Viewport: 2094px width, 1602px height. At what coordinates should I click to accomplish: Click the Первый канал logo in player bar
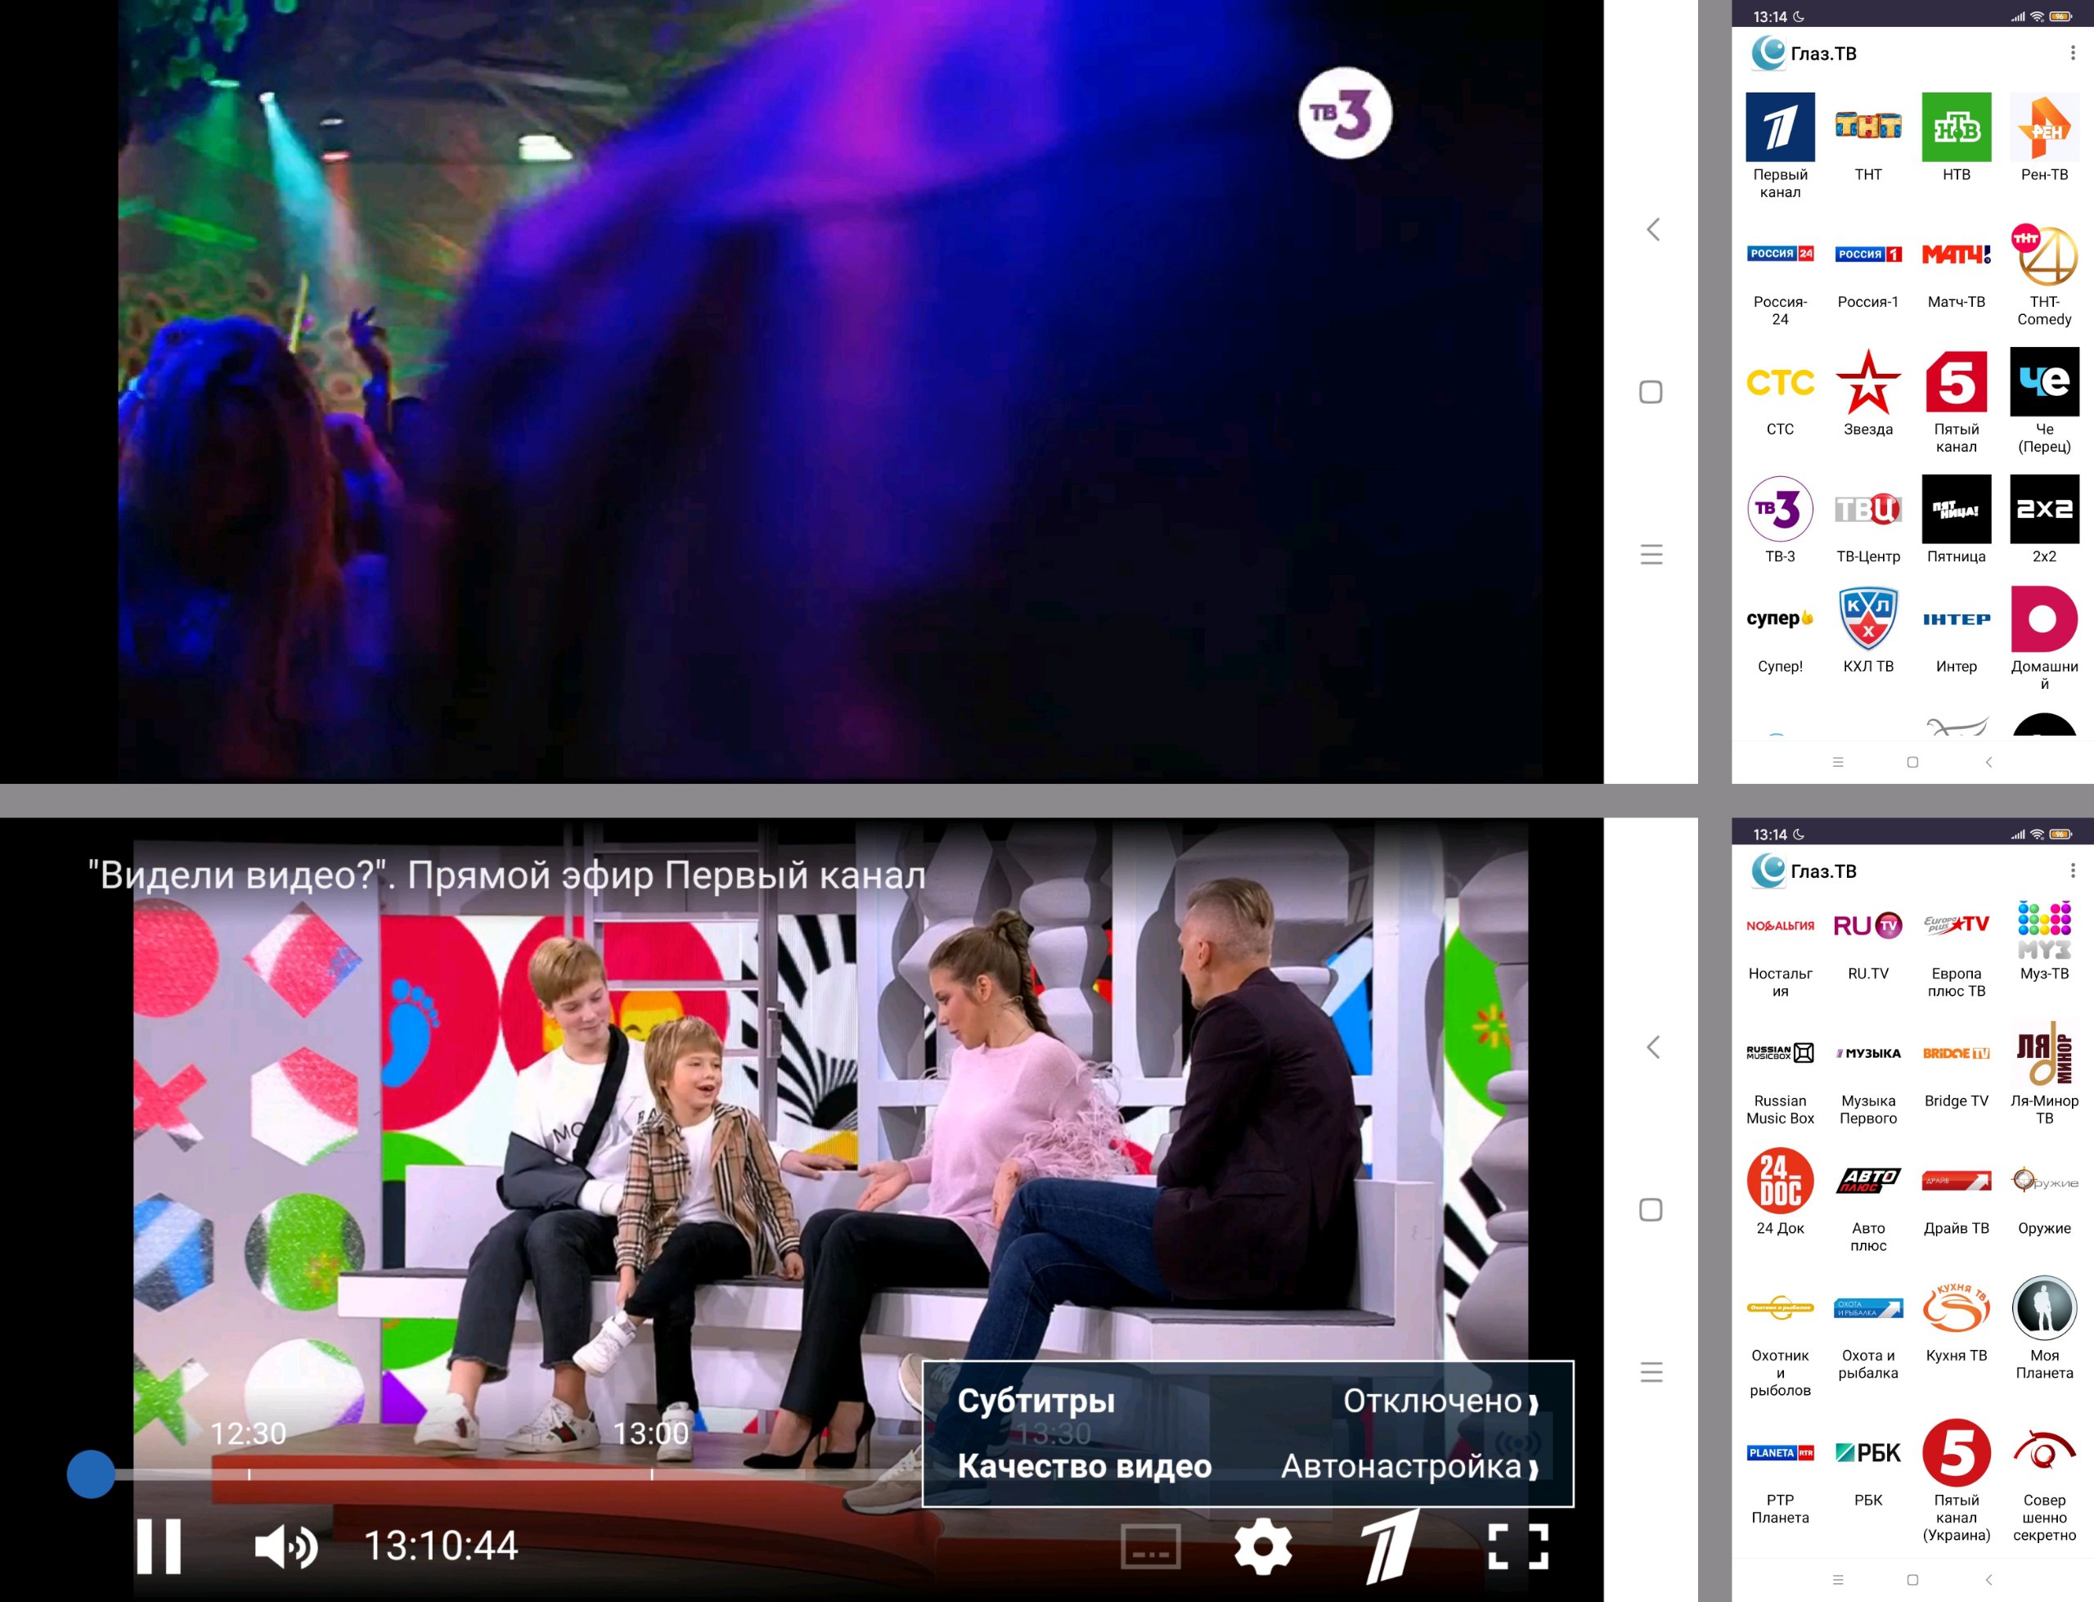[x=1390, y=1546]
